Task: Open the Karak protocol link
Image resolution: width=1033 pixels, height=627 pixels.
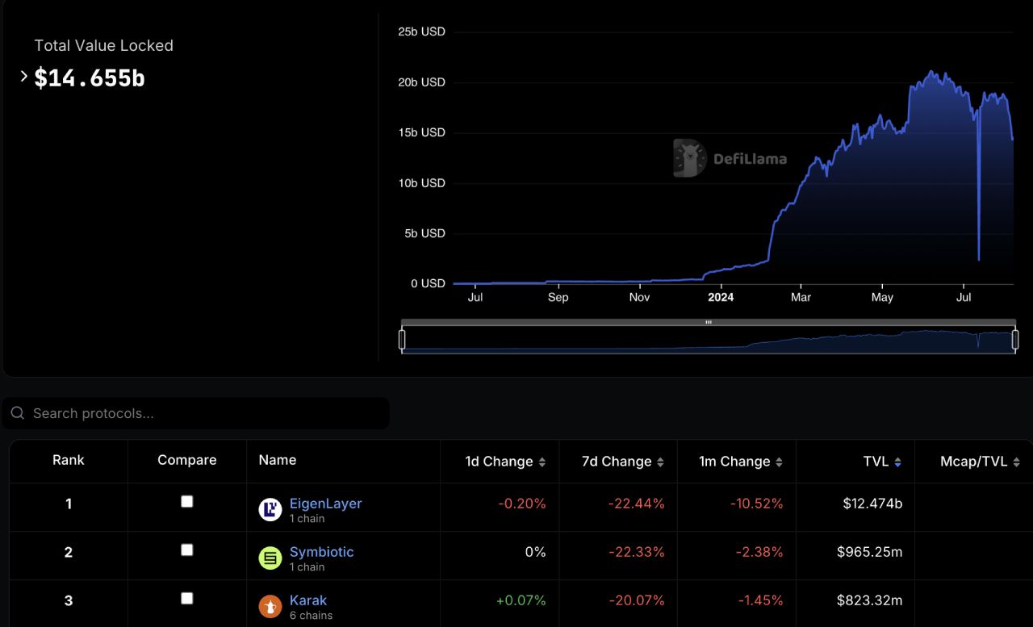Action: click(x=308, y=600)
